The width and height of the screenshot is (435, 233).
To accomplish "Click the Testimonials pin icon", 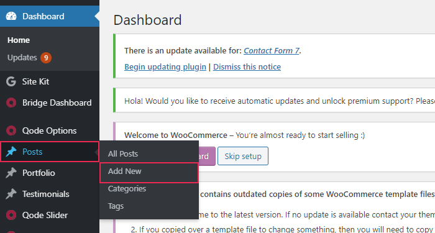I will (x=11, y=194).
